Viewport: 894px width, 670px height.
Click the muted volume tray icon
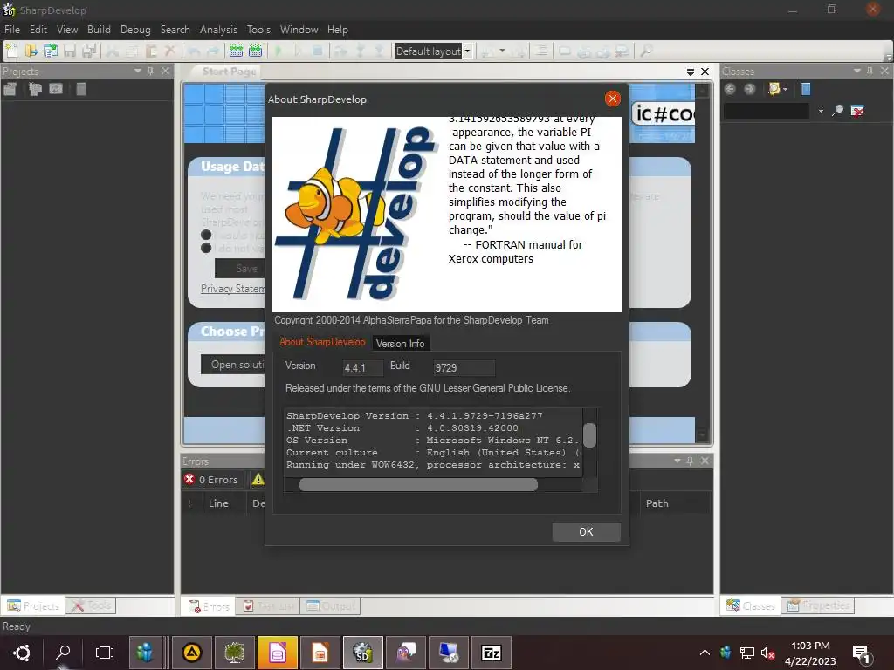[767, 653]
